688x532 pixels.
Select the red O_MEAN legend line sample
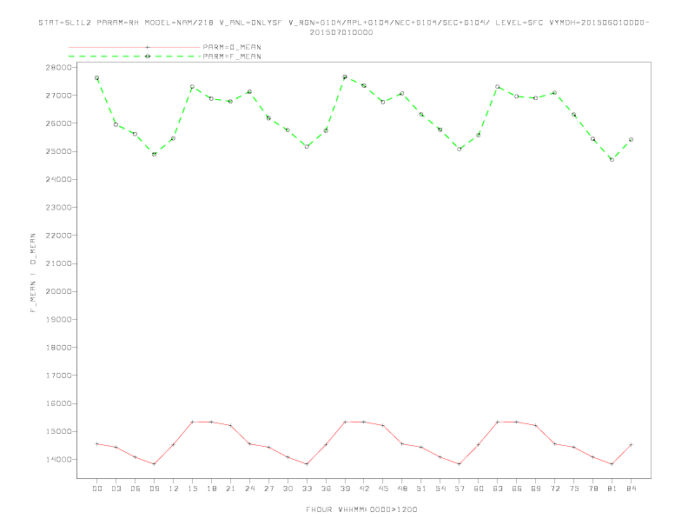click(135, 47)
